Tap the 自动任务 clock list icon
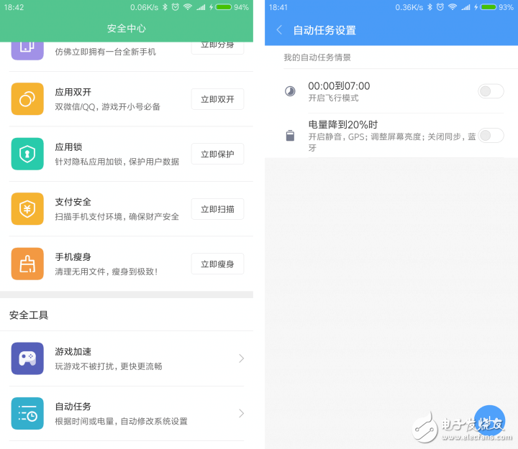This screenshot has width=518, height=449. [x=27, y=413]
